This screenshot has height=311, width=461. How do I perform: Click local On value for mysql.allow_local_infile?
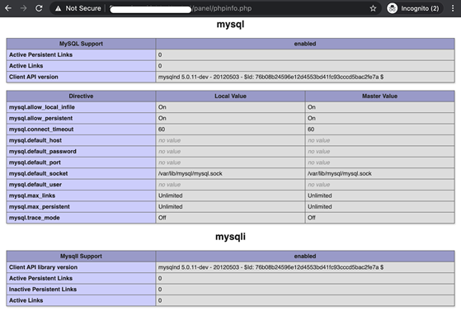pos(162,107)
